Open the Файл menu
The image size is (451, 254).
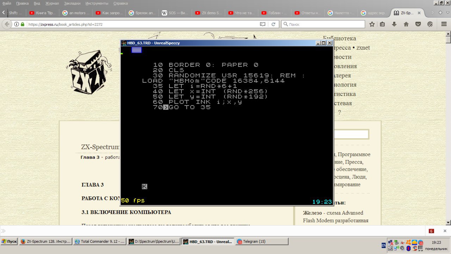[x=7, y=3]
